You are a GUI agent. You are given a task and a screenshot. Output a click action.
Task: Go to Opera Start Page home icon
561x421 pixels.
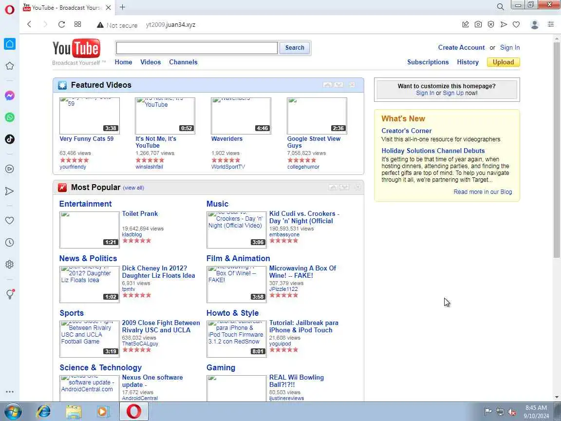click(10, 44)
